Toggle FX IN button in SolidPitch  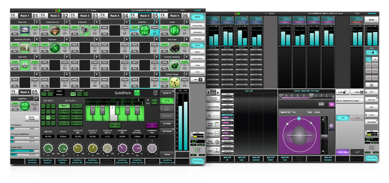167,101
